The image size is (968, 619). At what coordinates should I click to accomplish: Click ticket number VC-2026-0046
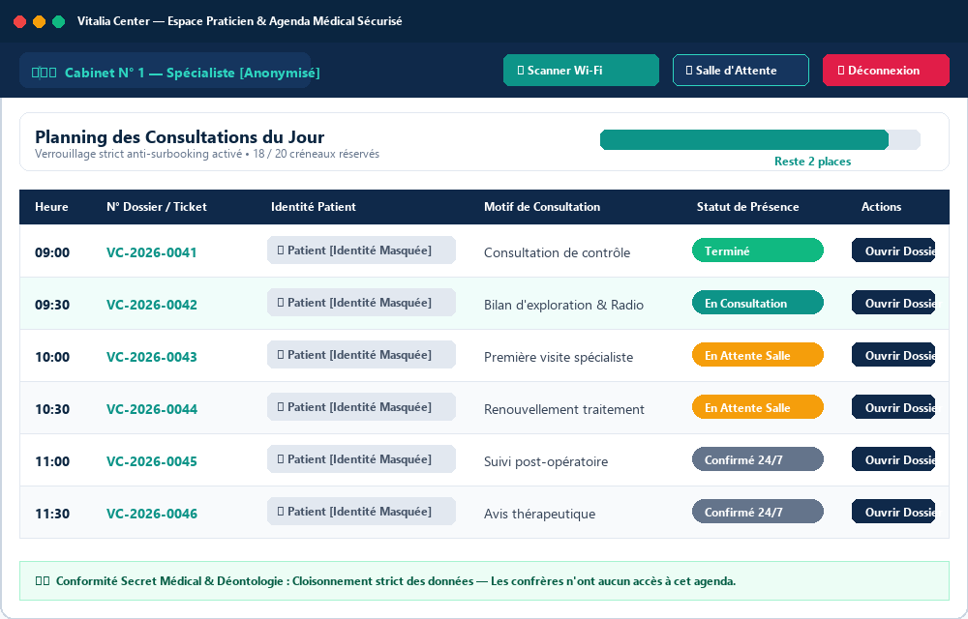point(152,514)
